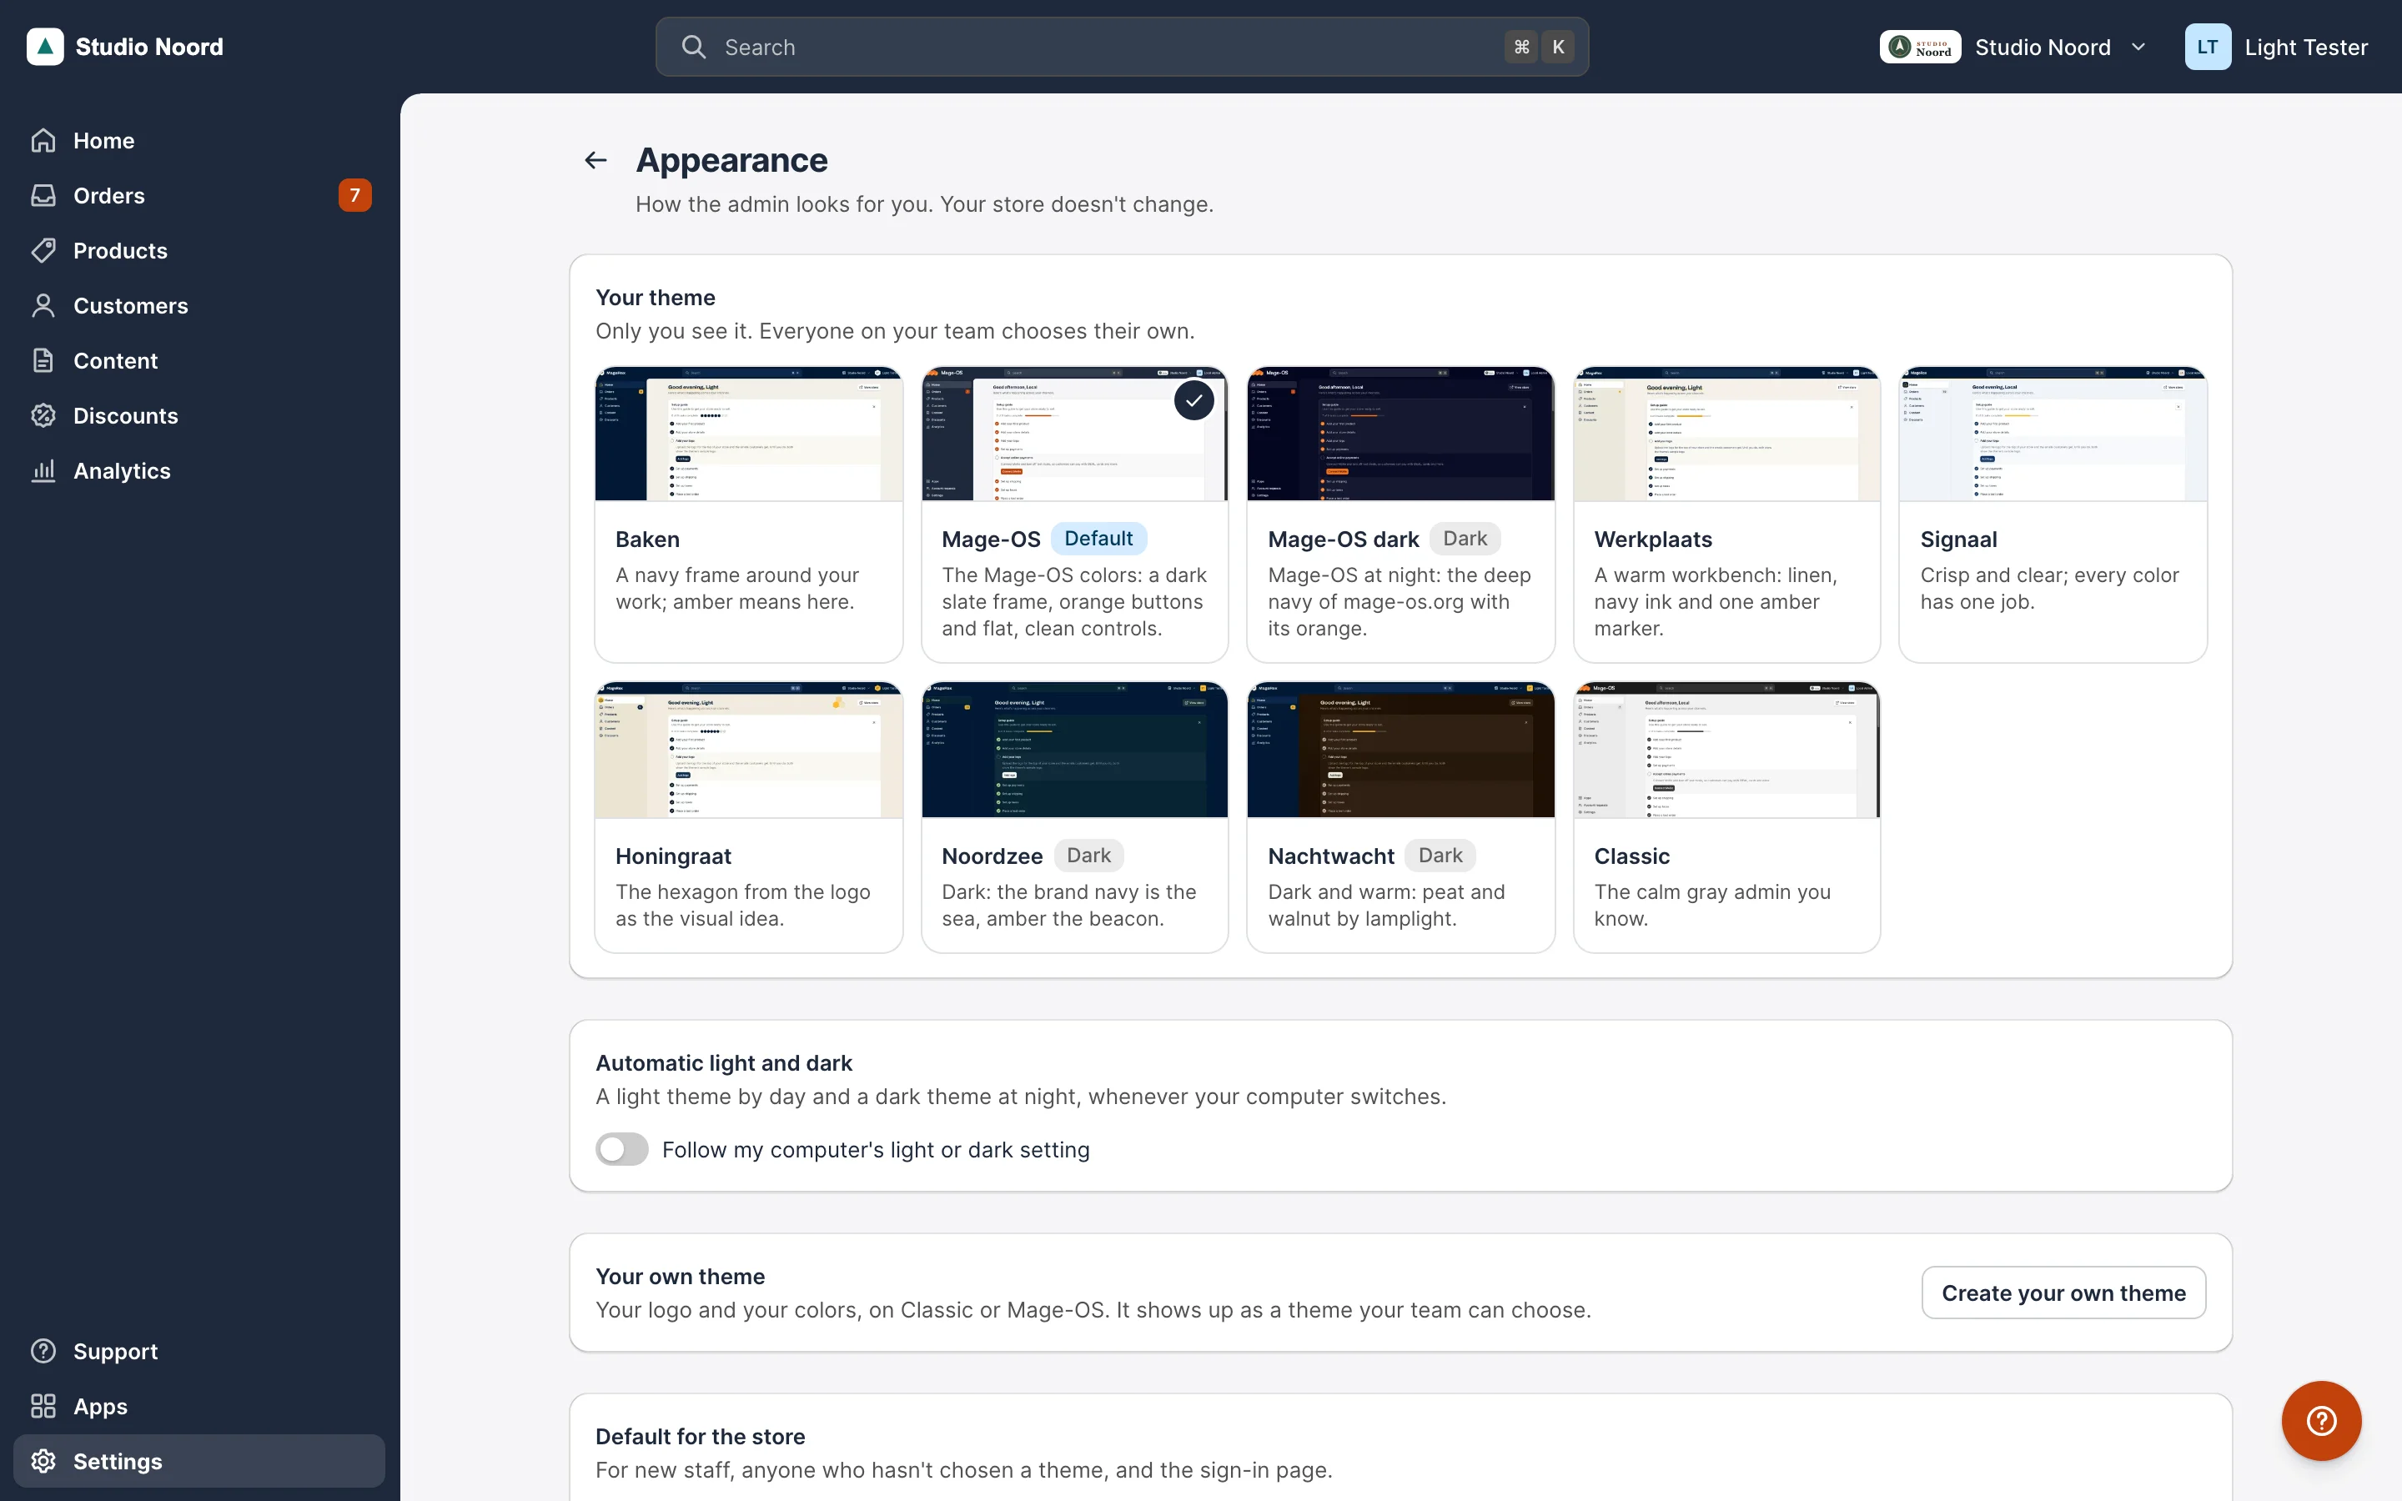Click the Content document icon

pyautogui.click(x=43, y=360)
